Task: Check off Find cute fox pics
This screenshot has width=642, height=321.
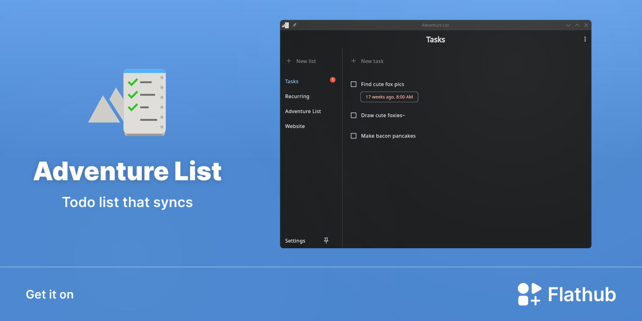Action: pyautogui.click(x=354, y=84)
